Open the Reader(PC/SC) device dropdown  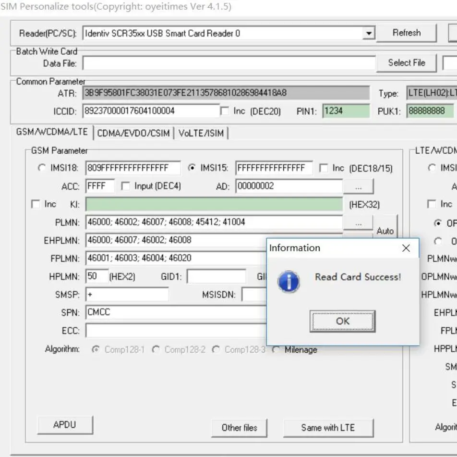pyautogui.click(x=369, y=33)
